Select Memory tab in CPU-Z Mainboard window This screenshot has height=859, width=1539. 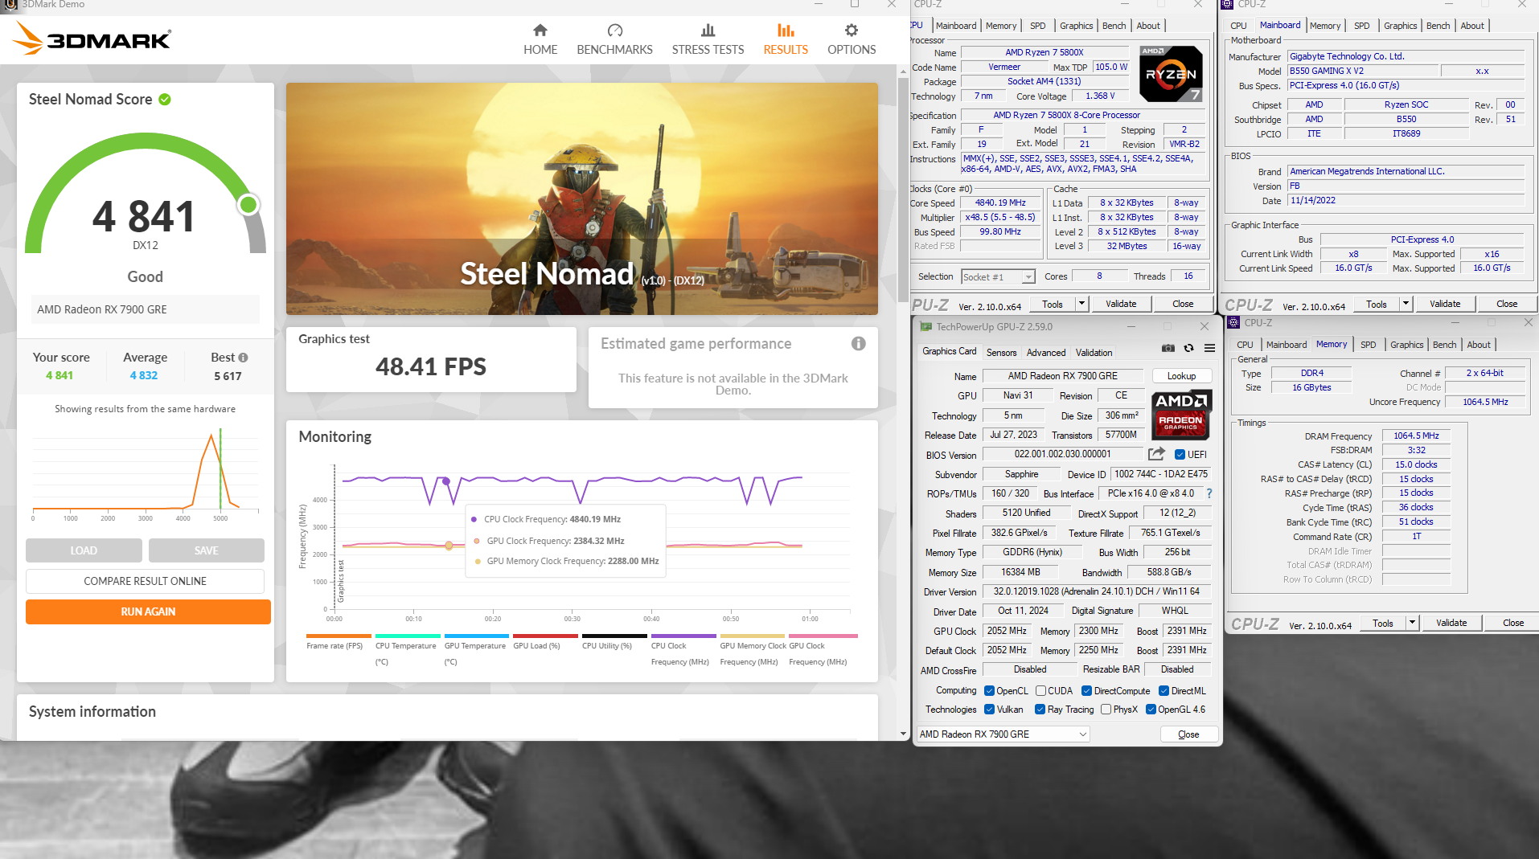click(1324, 26)
